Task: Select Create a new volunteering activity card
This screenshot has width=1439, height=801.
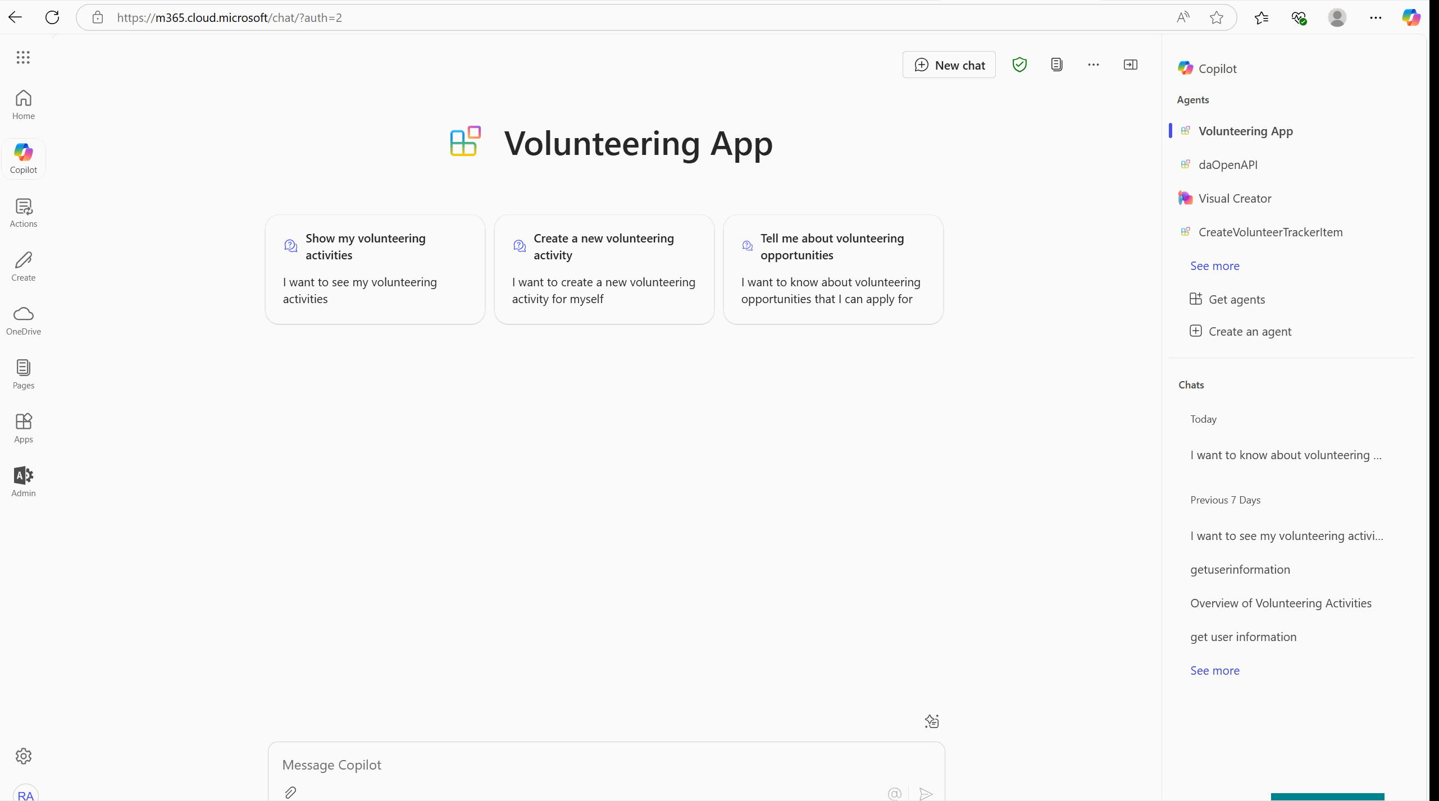Action: [x=604, y=269]
